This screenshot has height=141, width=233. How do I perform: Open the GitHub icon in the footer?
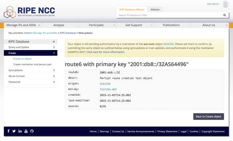pos(32,131)
